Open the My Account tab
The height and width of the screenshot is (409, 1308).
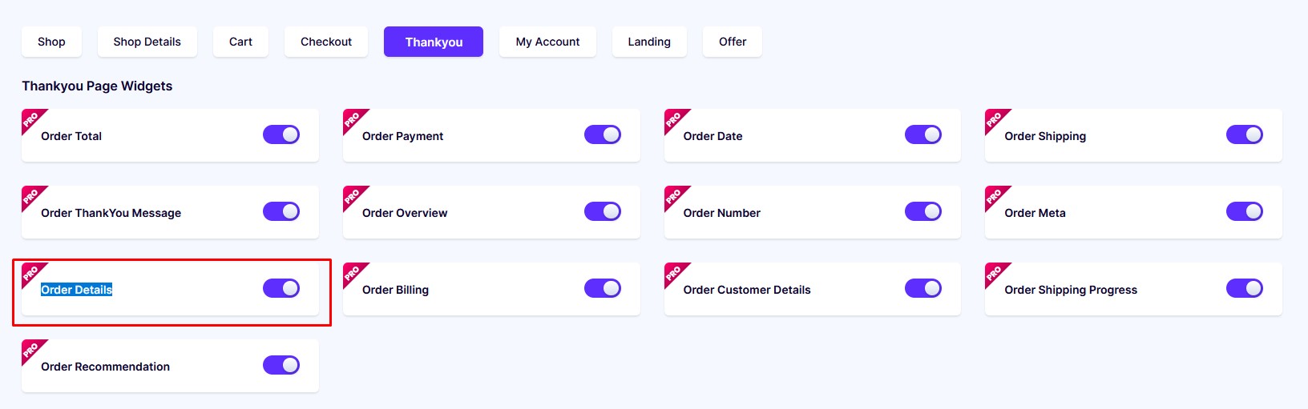tap(547, 42)
